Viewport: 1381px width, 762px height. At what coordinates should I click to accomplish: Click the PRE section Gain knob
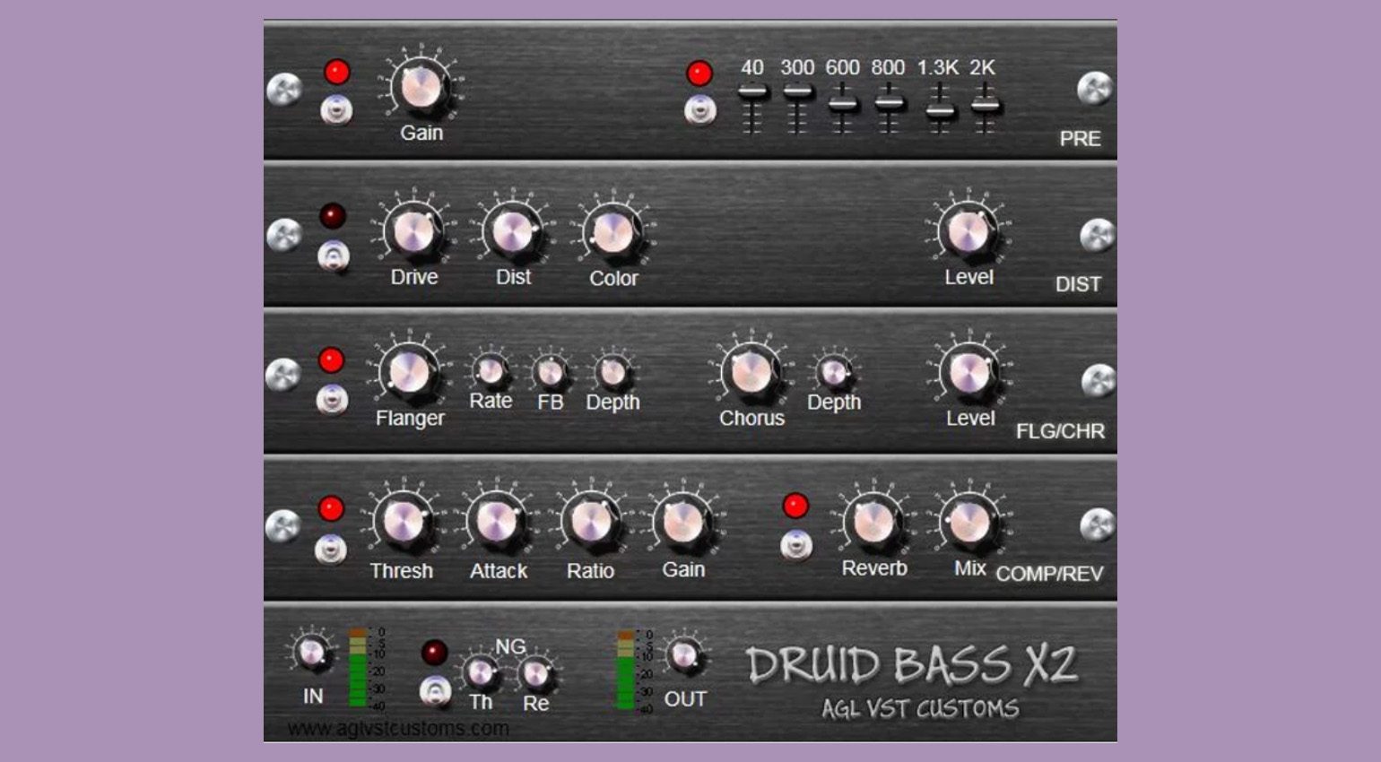click(x=421, y=85)
